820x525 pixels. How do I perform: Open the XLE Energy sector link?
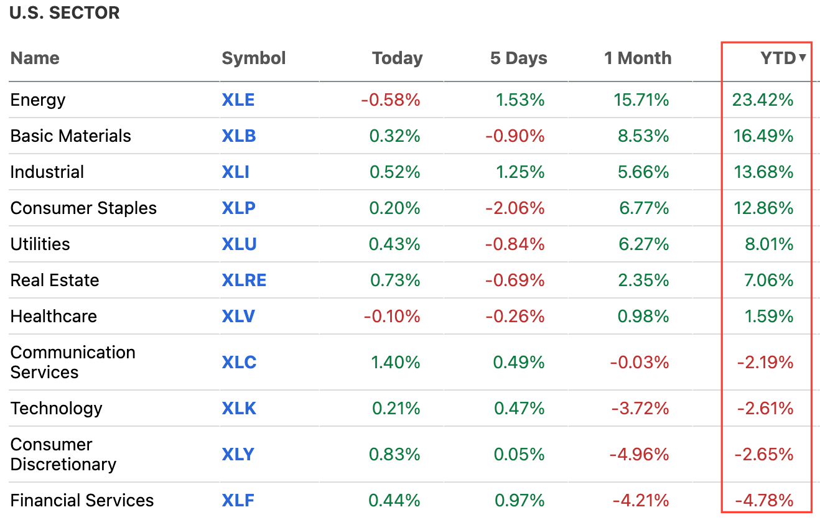(x=238, y=100)
